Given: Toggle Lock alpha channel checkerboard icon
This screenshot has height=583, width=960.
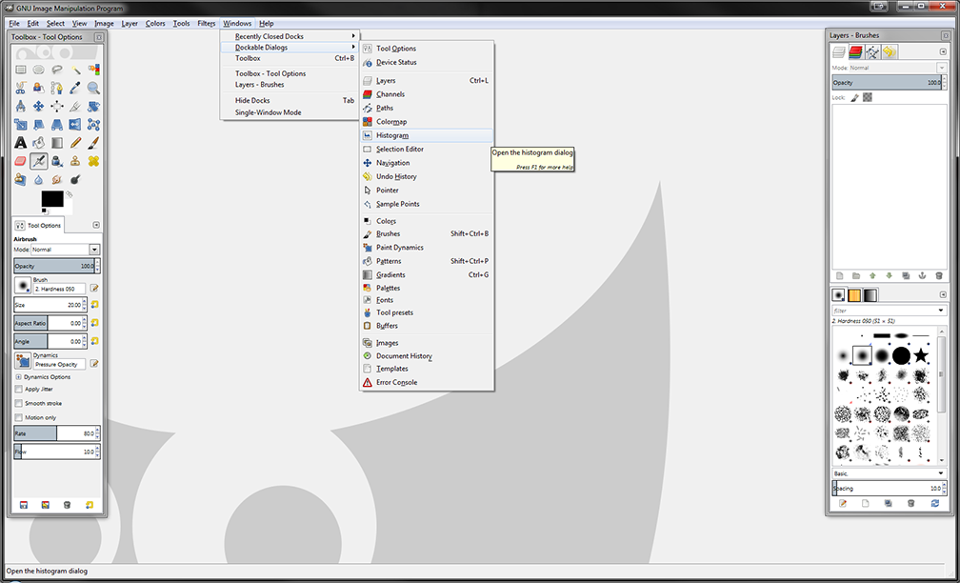Looking at the screenshot, I should tap(867, 97).
